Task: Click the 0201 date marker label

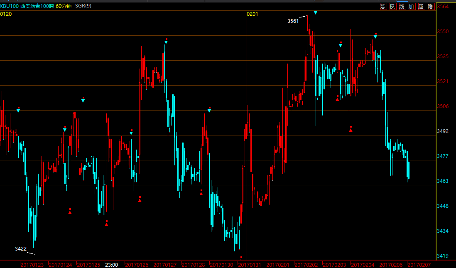Action: 253,14
